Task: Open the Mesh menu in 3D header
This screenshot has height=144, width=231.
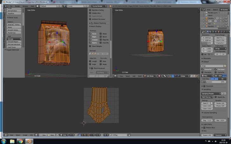Action: 140,76
